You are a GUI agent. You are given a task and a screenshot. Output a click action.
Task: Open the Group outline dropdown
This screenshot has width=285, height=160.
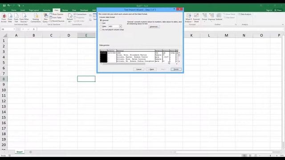tap(204, 18)
